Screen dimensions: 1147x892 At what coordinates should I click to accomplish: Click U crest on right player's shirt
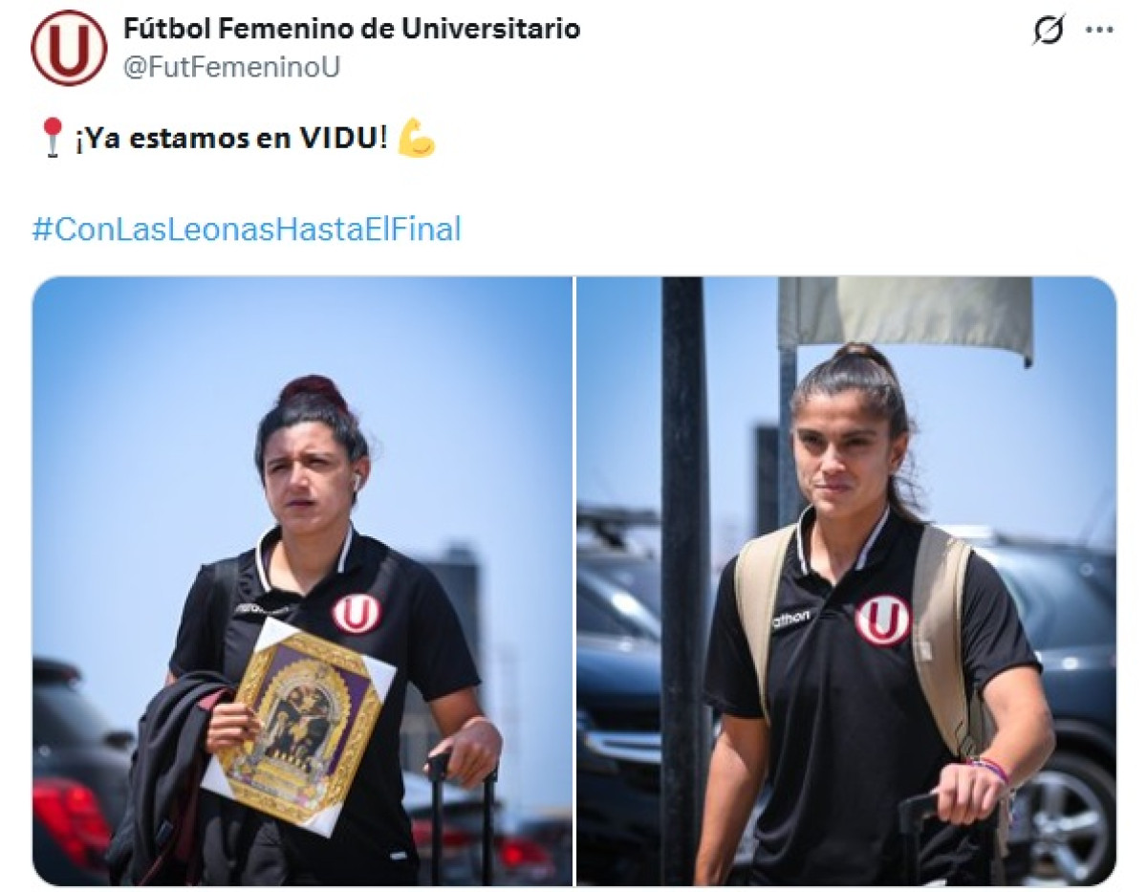[x=882, y=620]
